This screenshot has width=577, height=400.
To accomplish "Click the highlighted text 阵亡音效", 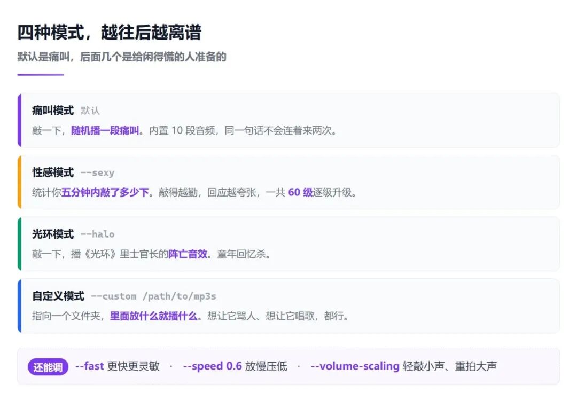I will (188, 254).
